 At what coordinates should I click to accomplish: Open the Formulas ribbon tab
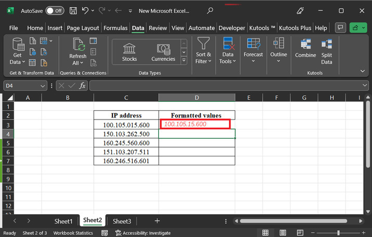coord(116,28)
